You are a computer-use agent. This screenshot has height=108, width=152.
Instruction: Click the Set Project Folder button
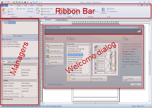pos(99,79)
